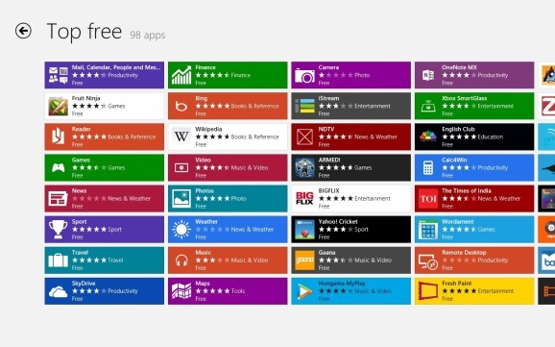Screen dimensions: 555x347
Task: Open the Camera app icon
Action: pyautogui.click(x=304, y=75)
